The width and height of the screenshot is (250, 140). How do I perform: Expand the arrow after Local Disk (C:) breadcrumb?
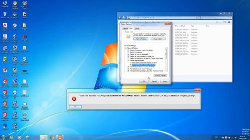coord(154,18)
